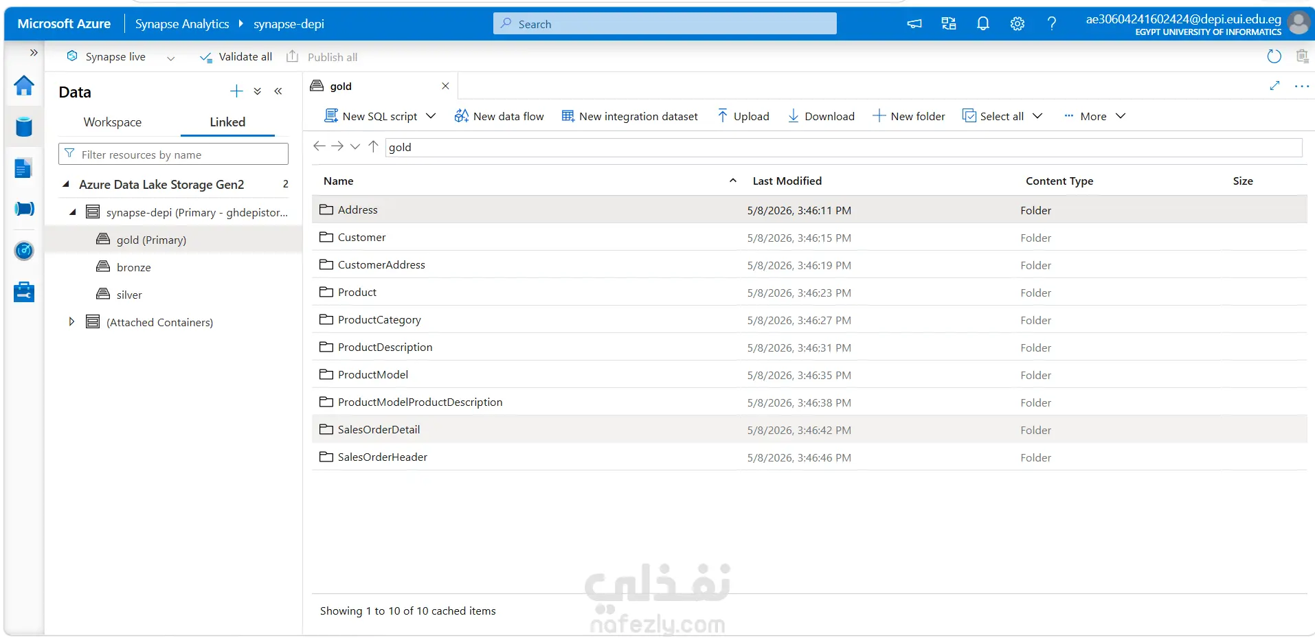Click the Upload button

click(743, 116)
